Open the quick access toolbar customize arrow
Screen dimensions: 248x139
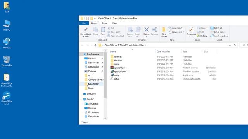click(95, 19)
